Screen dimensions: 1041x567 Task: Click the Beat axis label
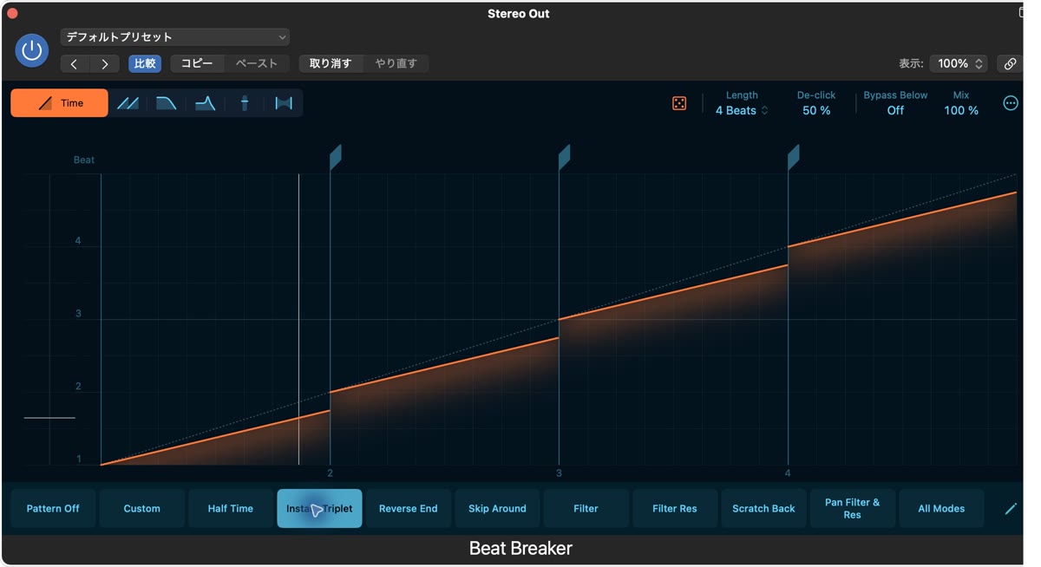pyautogui.click(x=84, y=160)
